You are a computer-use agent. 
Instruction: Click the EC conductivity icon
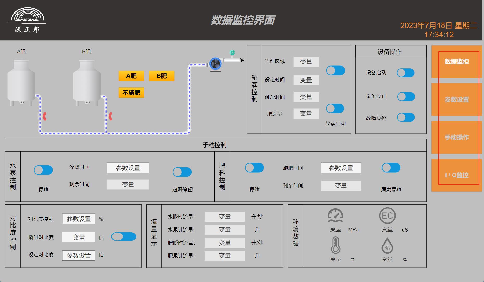(x=387, y=215)
